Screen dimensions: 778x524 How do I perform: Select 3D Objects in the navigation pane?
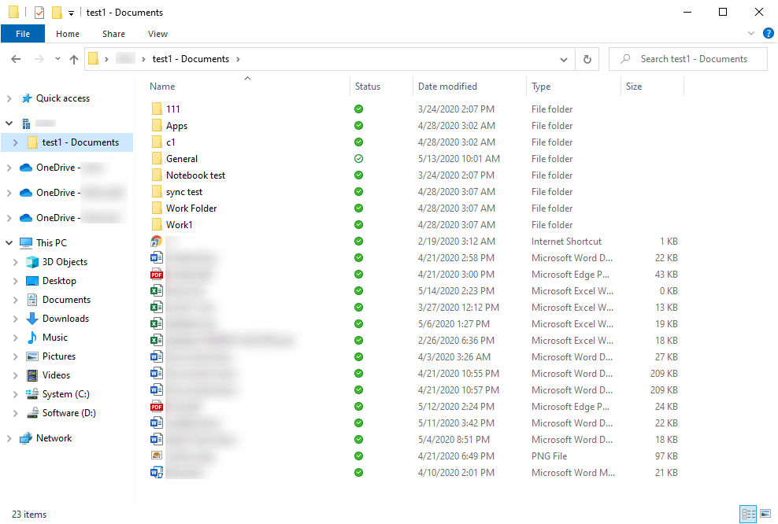point(65,262)
